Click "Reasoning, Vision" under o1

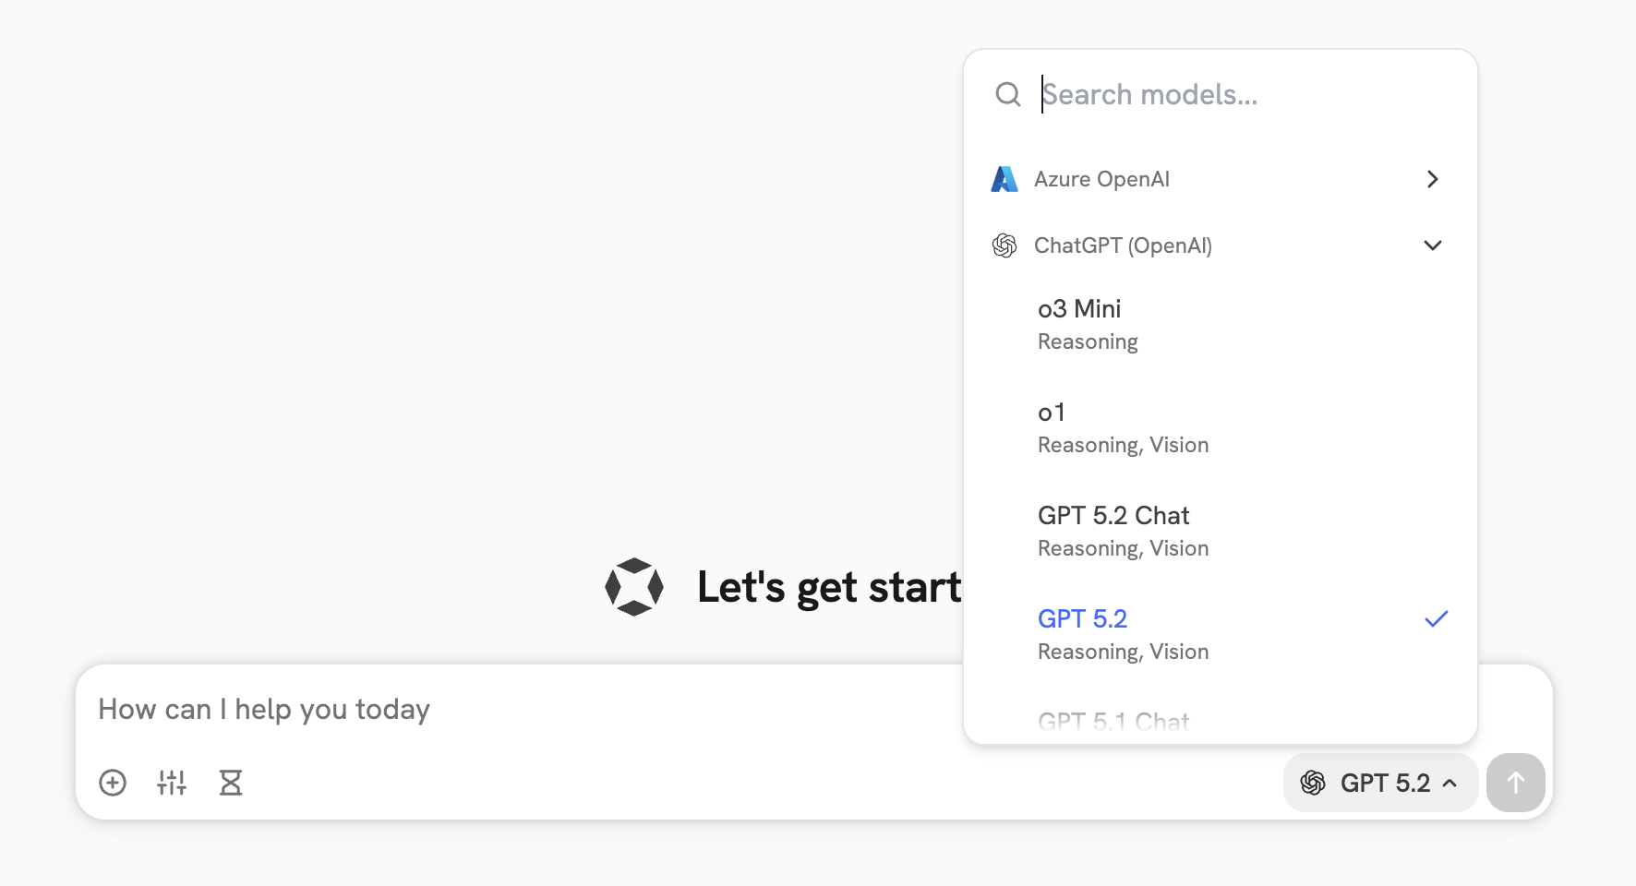[1123, 445]
